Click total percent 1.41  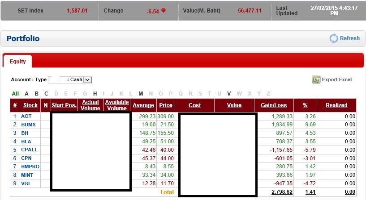coord(310,192)
